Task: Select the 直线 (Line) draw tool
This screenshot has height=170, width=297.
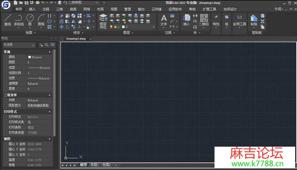Action: click(7, 20)
